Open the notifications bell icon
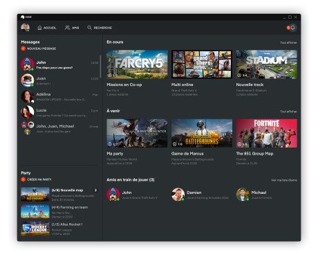Screen dimensions: 318x255 293,28
